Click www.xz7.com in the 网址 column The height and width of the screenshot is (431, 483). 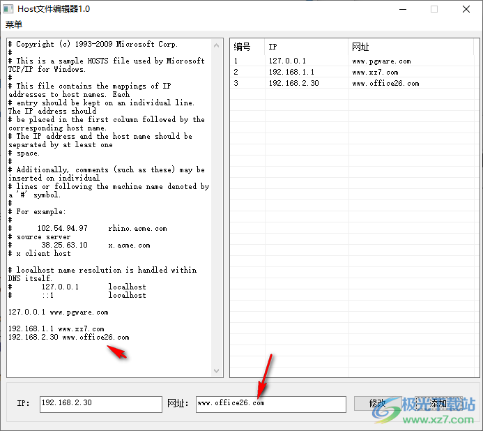coord(375,73)
